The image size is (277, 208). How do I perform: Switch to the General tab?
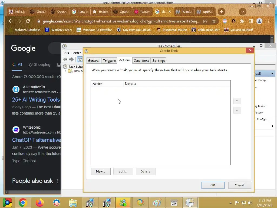[x=94, y=61]
